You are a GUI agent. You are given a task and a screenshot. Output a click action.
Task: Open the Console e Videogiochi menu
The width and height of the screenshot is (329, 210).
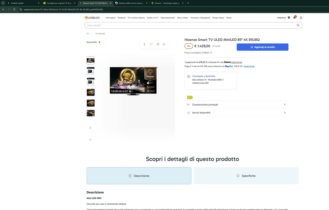(200, 18)
